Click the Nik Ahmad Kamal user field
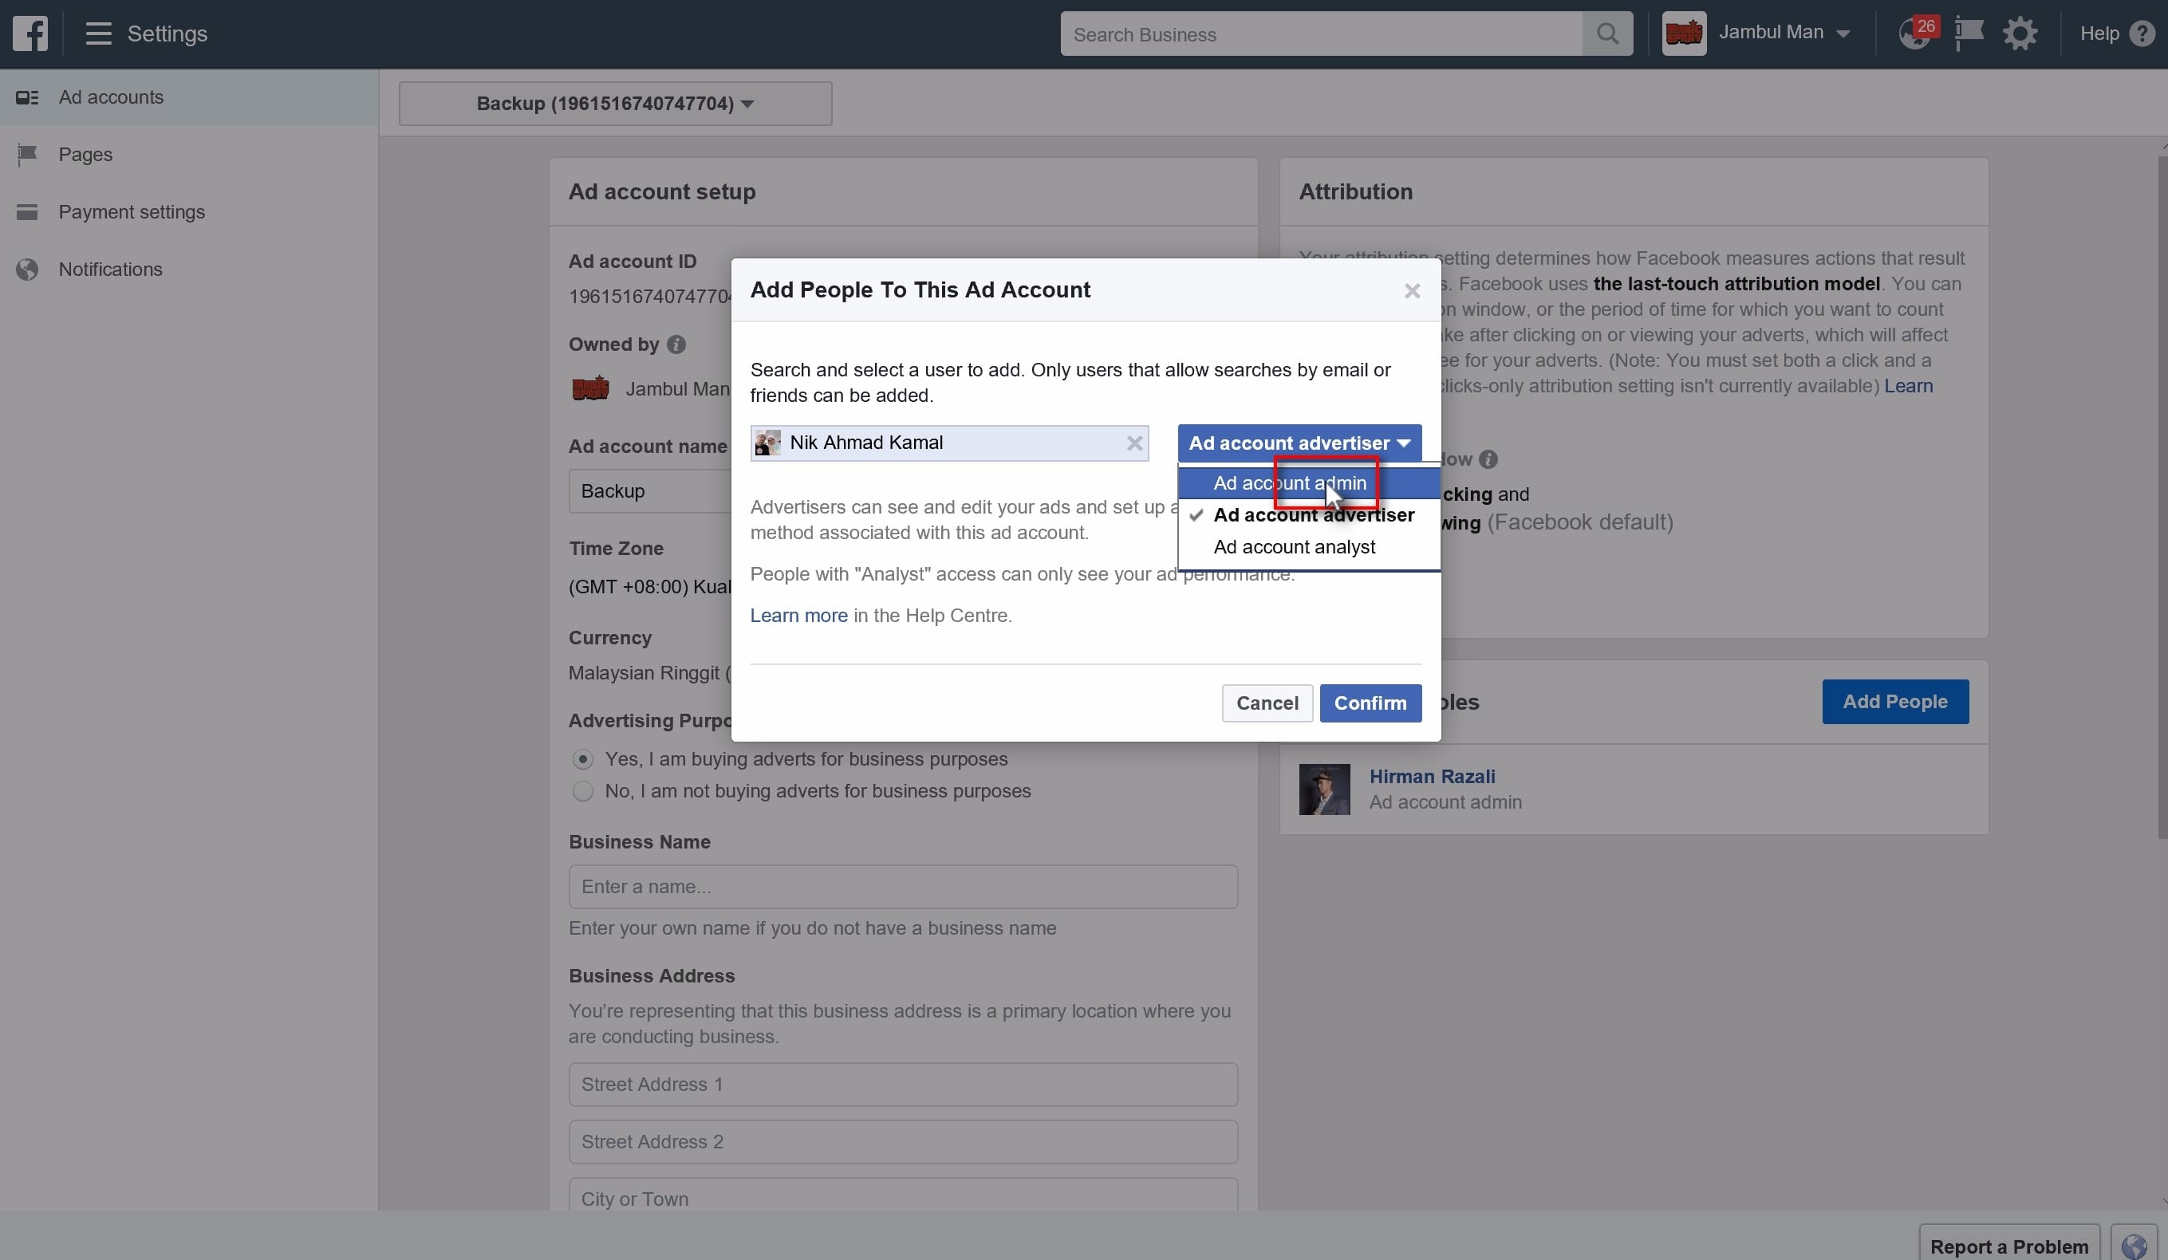2168x1260 pixels. (949, 443)
